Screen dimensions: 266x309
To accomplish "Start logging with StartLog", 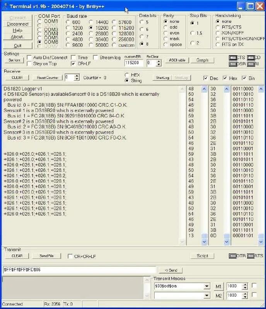I will [x=162, y=78].
